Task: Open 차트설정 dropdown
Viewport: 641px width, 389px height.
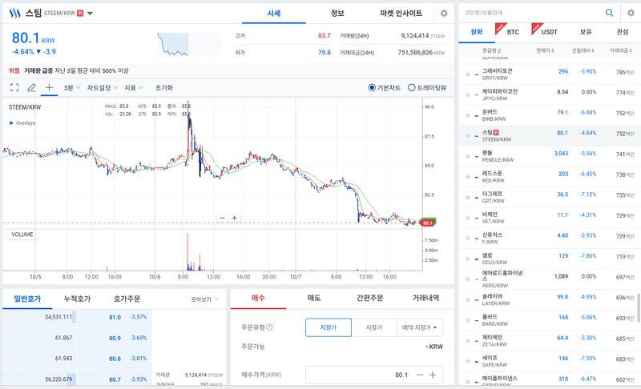Action: point(103,87)
